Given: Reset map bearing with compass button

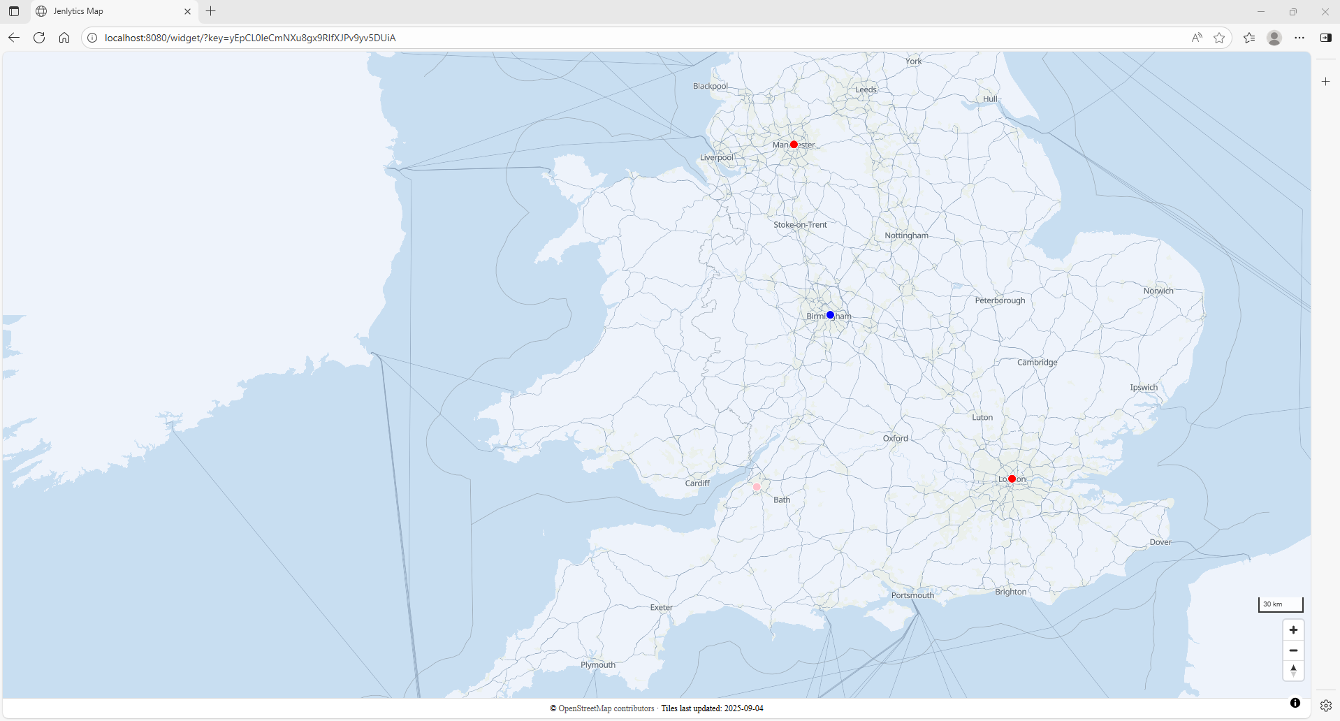Looking at the screenshot, I should (x=1293, y=671).
